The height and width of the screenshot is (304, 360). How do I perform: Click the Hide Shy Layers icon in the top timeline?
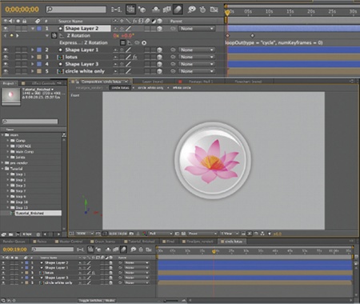tap(156, 10)
